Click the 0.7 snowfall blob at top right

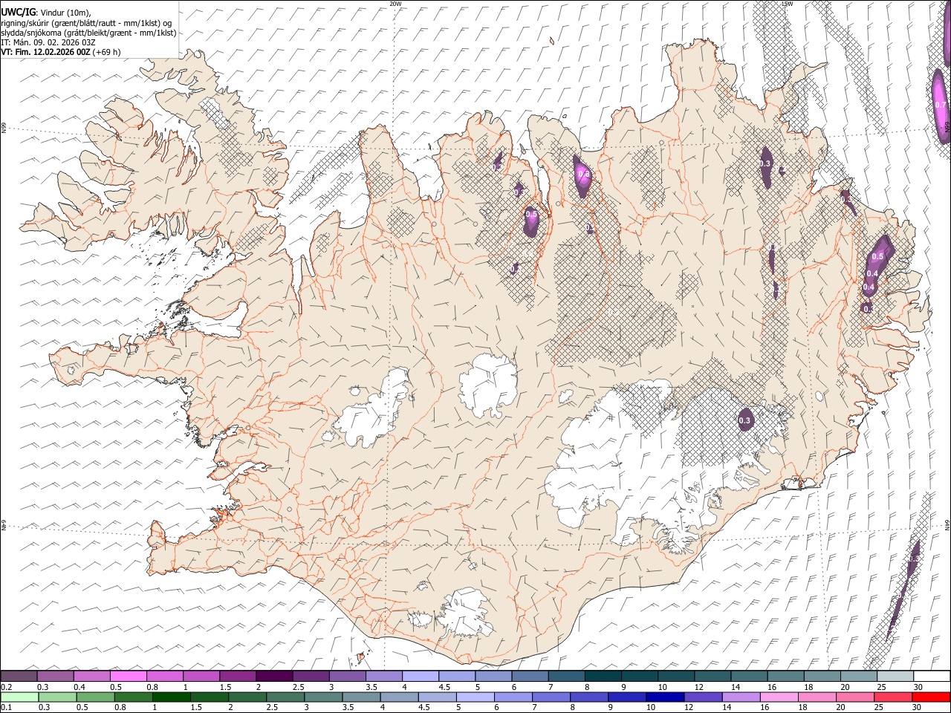tap(941, 105)
